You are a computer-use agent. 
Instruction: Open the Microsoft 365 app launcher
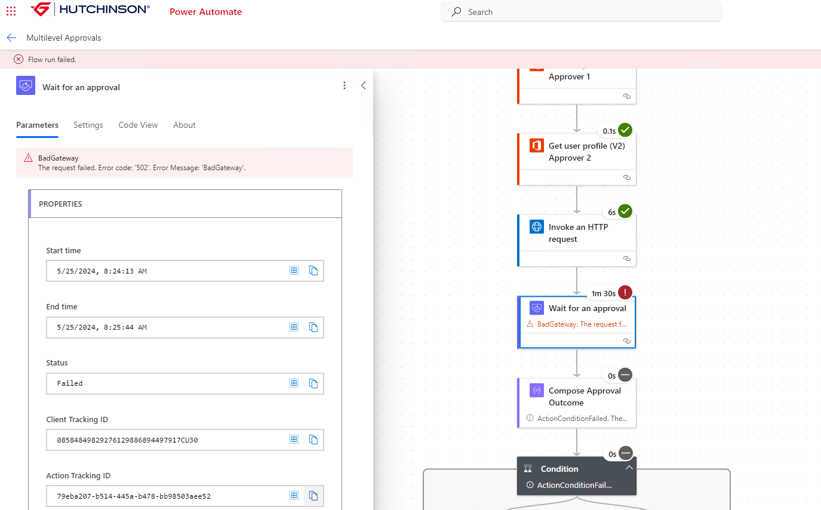point(11,10)
